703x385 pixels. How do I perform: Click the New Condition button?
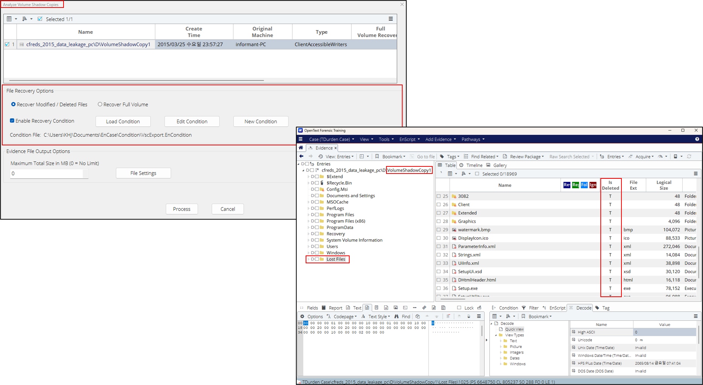[x=261, y=121]
